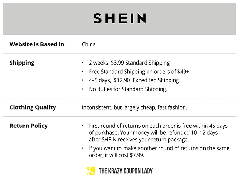239x184 pixels.
Task: Click '4–5 days, $12.90 Expedited Shipping' line
Action: [134, 80]
